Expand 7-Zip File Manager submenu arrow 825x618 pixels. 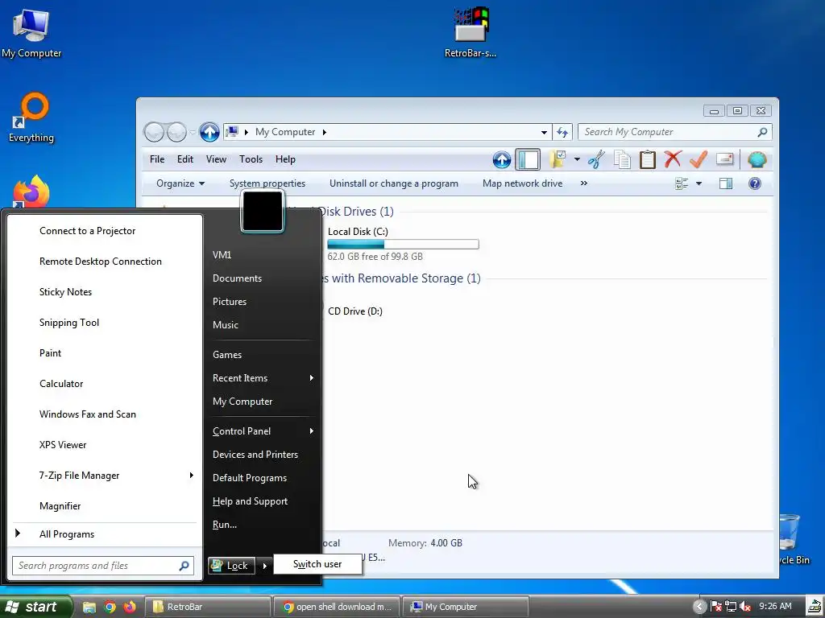pyautogui.click(x=191, y=475)
